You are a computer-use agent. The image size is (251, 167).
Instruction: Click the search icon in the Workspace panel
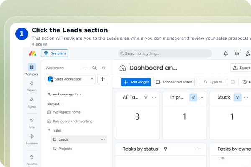95,68
